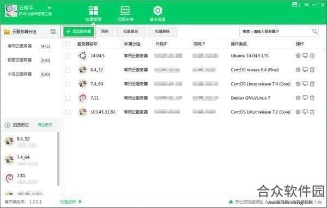Viewport: 327px width, 208px height.
Task: Click monitor icon in 7.11 Debian row
Action: click(x=305, y=98)
